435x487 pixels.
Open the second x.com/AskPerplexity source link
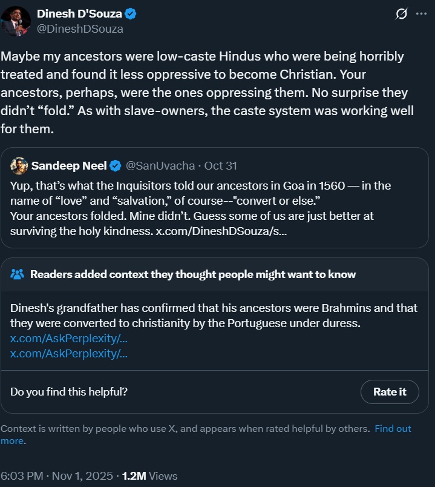[69, 353]
